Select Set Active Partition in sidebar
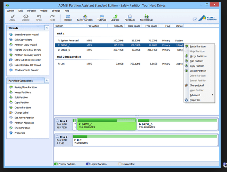 point(22,117)
